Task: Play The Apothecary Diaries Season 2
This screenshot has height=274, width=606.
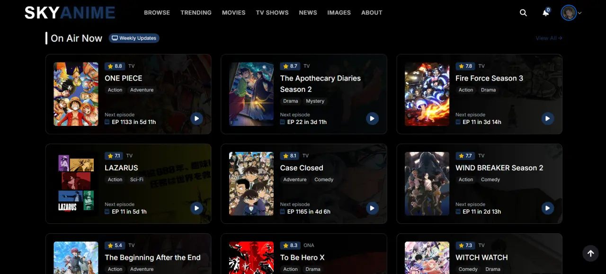Action: pos(372,118)
